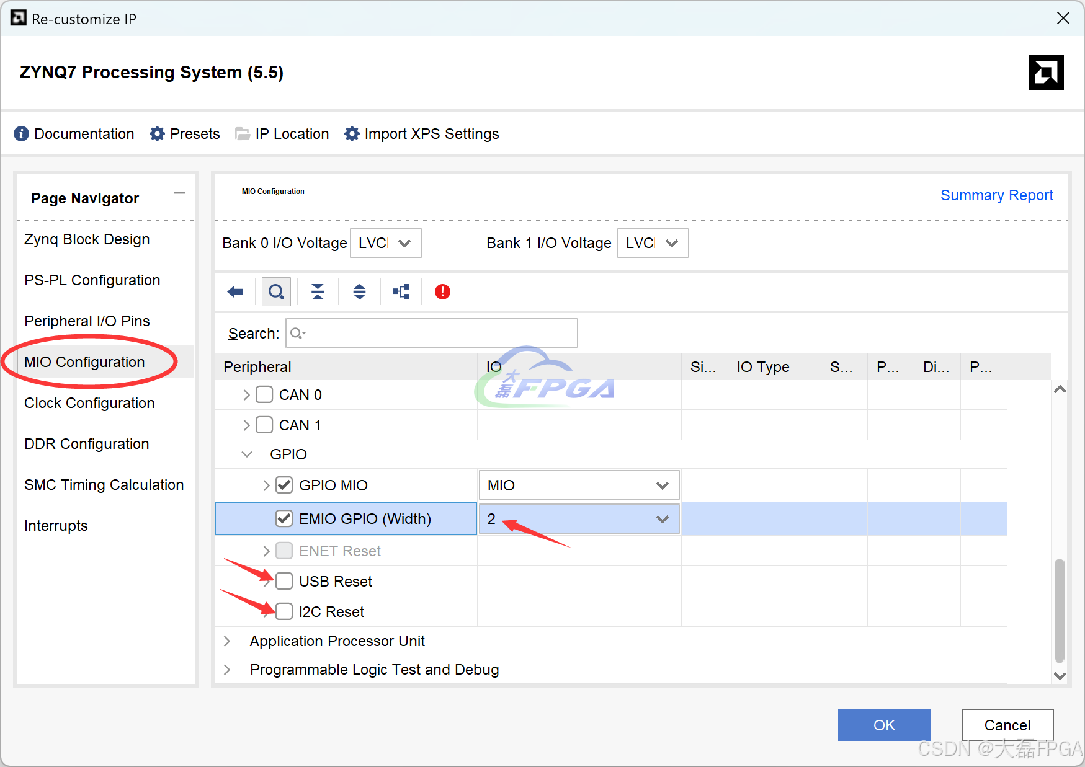1085x767 pixels.
Task: Open the GPIO MIO IO dropdown
Action: pyautogui.click(x=579, y=485)
